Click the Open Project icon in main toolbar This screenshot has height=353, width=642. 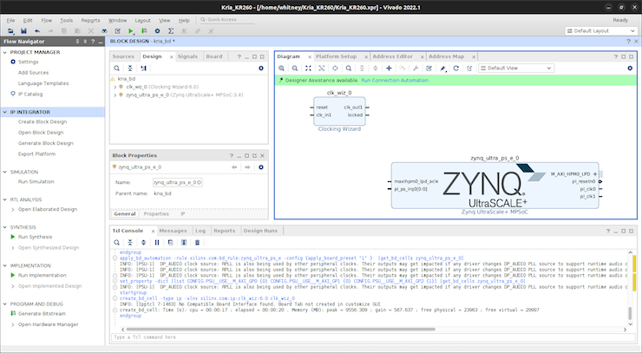click(10, 31)
